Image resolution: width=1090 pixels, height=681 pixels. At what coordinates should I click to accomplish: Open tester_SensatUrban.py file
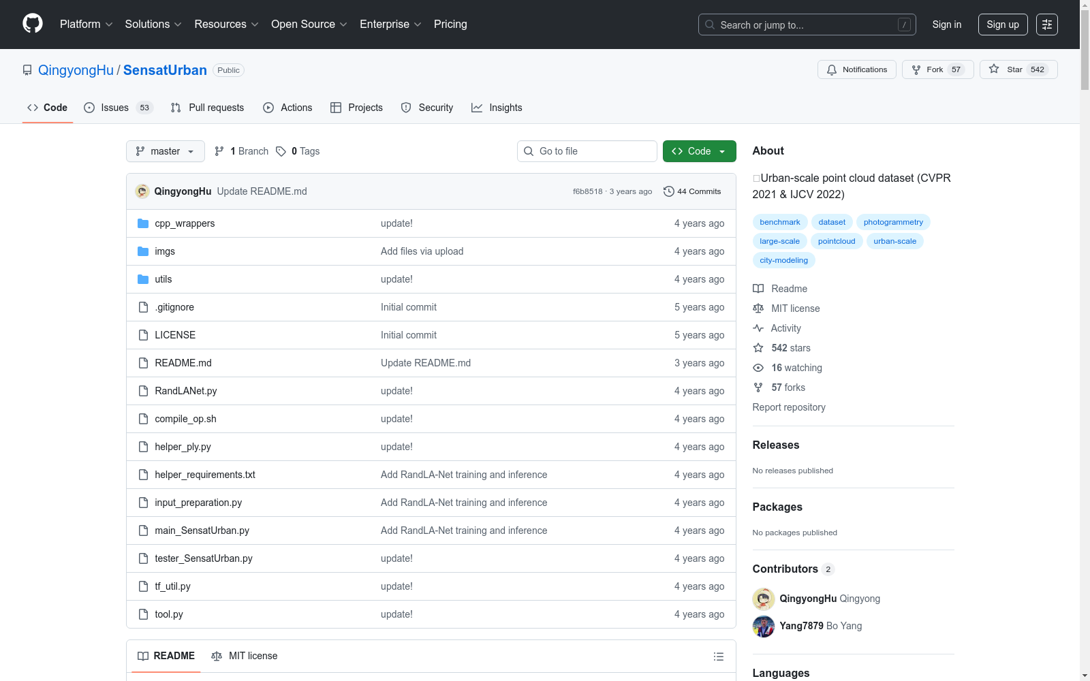[204, 558]
